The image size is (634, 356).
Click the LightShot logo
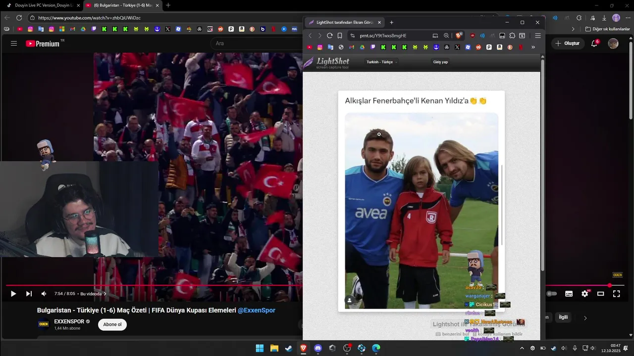(x=327, y=63)
